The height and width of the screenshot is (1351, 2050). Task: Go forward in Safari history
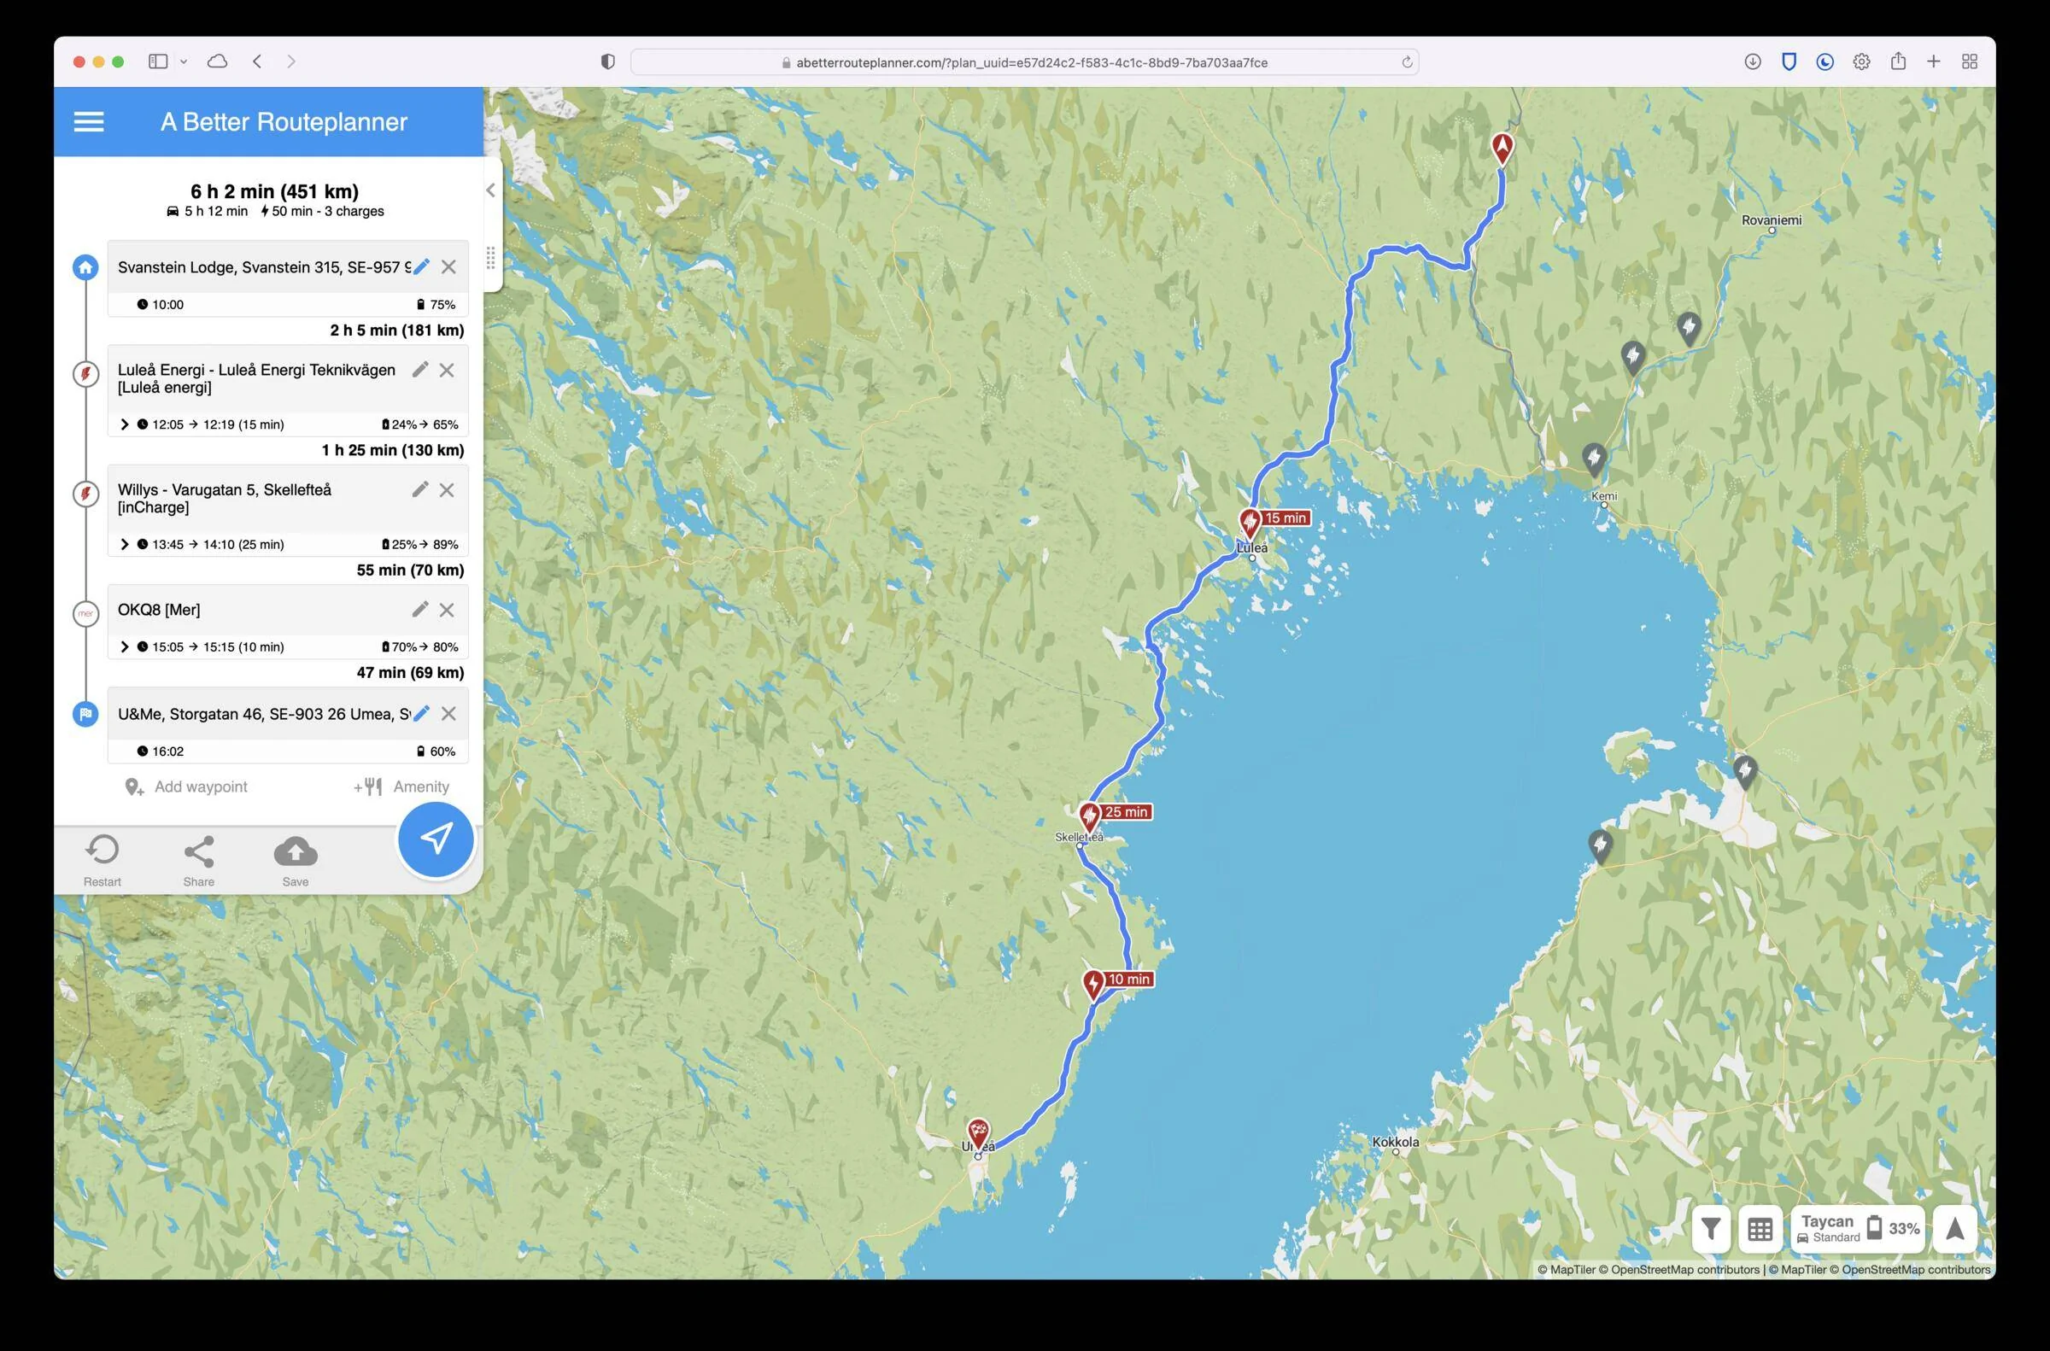tap(291, 61)
